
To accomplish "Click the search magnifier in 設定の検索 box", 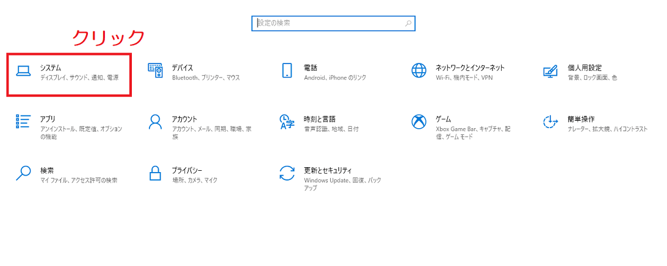I will click(408, 23).
